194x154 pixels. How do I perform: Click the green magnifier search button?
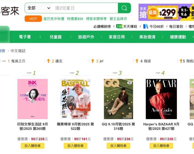pyautogui.click(x=124, y=8)
